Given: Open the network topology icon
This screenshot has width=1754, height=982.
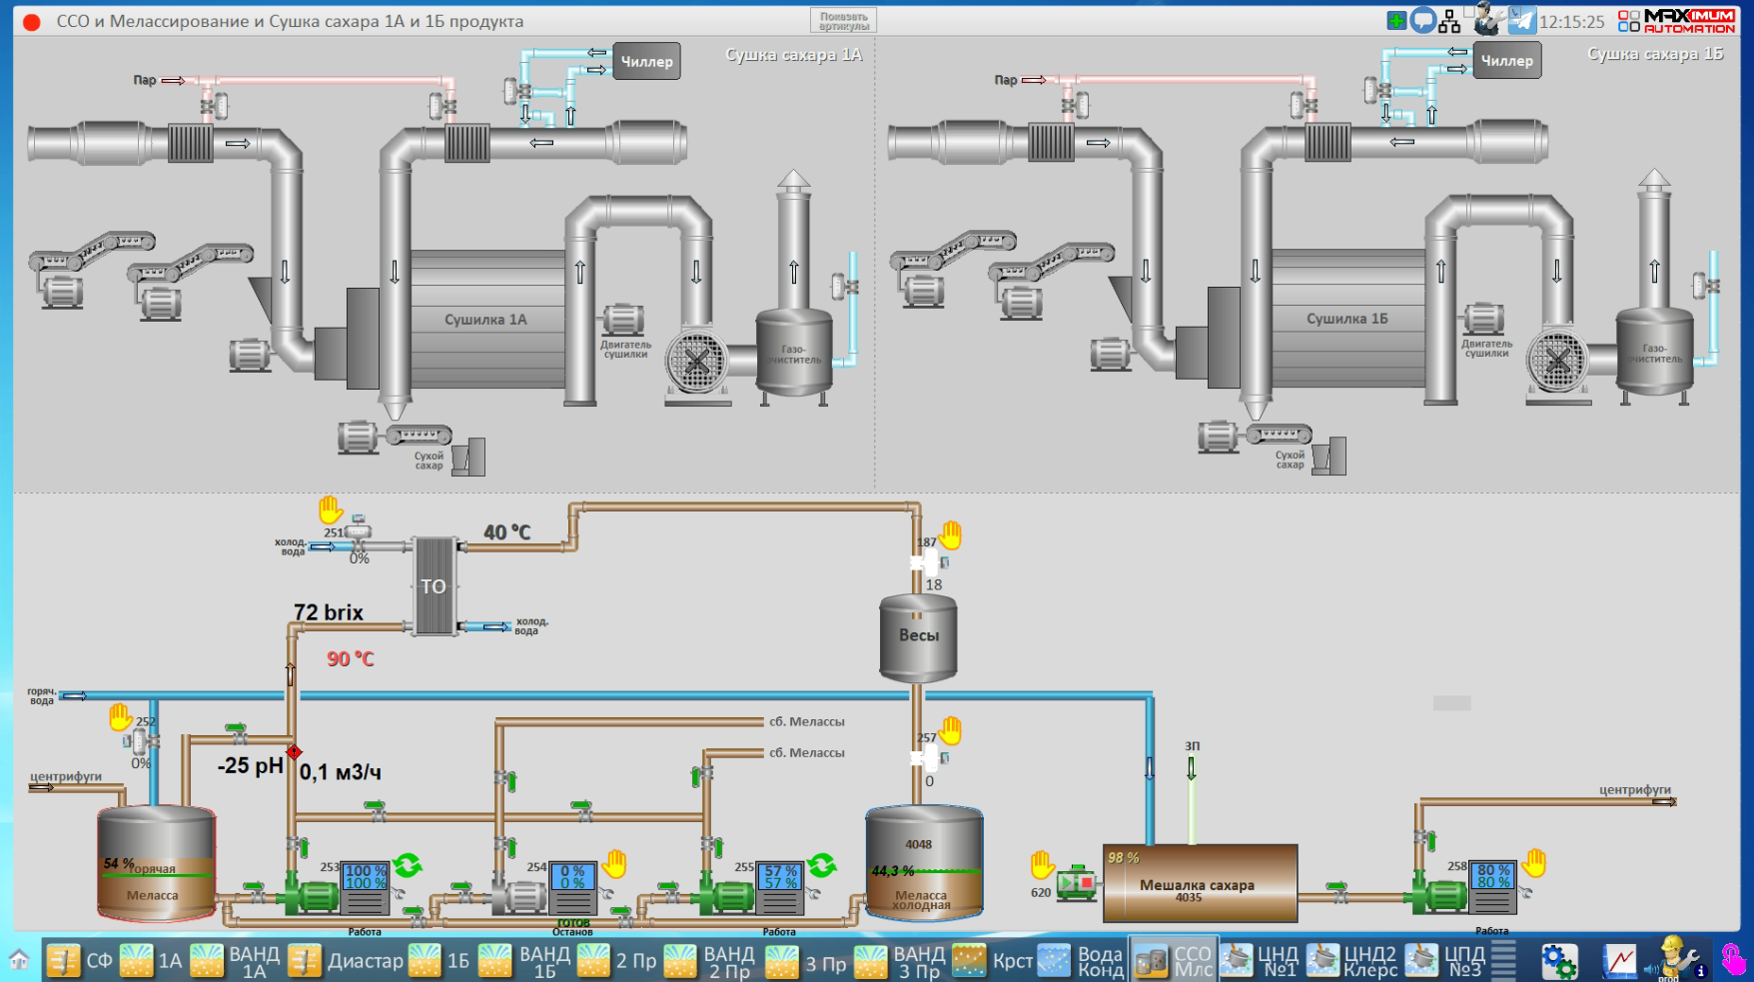Looking at the screenshot, I should click(1449, 21).
